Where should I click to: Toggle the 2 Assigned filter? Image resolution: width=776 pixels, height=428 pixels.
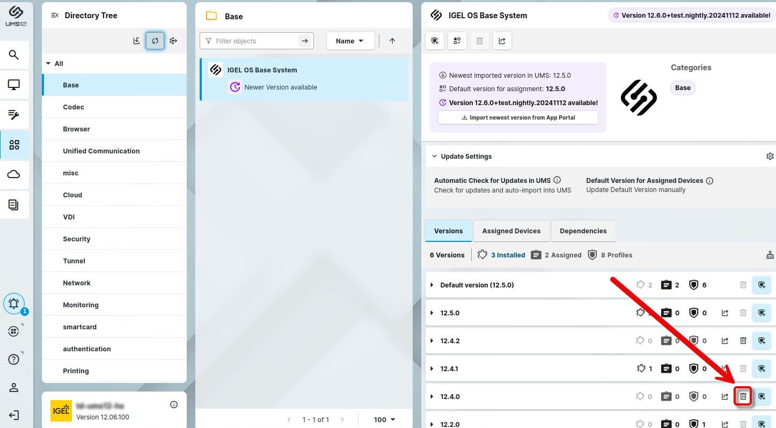point(557,255)
